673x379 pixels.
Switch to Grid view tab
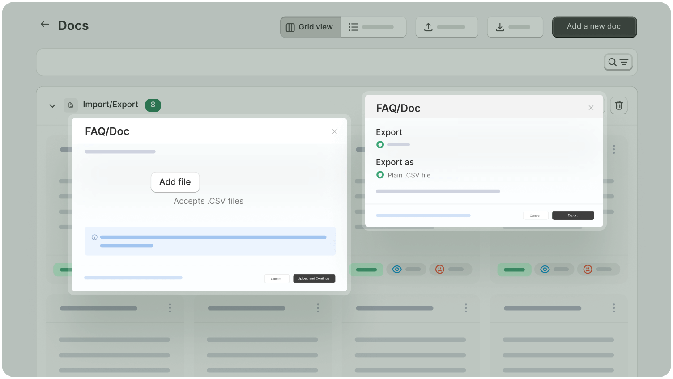coord(311,27)
